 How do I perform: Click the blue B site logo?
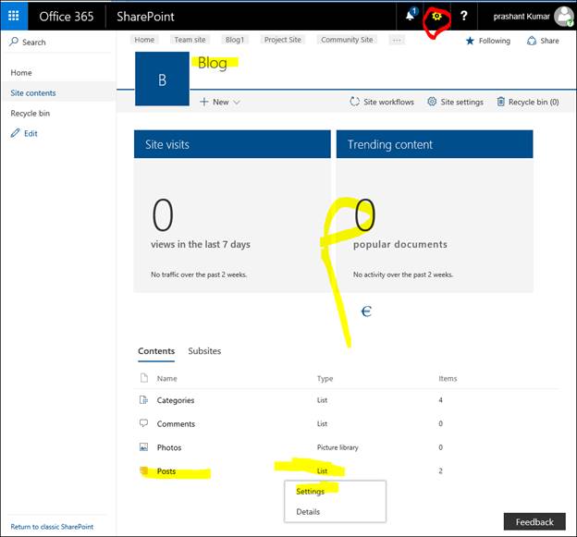pos(163,79)
